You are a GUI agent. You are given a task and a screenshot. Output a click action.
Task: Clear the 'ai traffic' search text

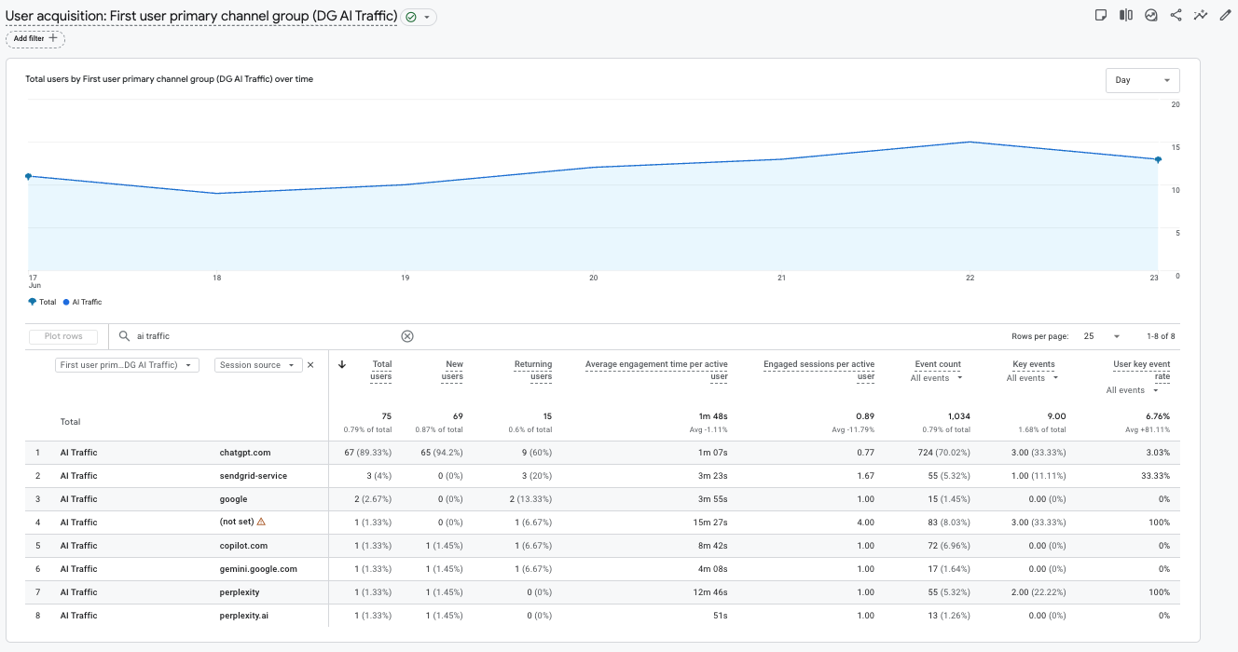tap(407, 336)
